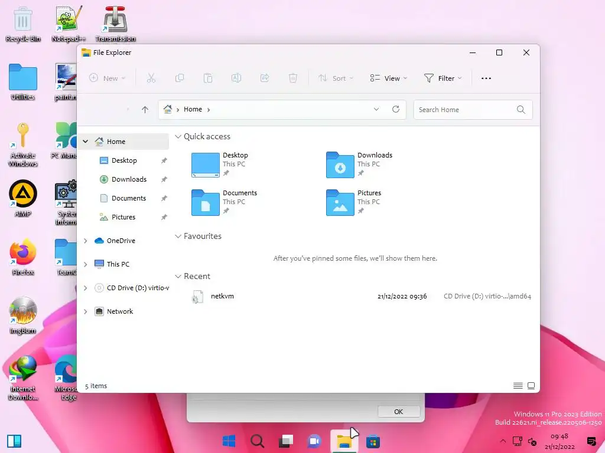The height and width of the screenshot is (453, 605).
Task: Open the View dropdown menu
Action: [x=388, y=78]
